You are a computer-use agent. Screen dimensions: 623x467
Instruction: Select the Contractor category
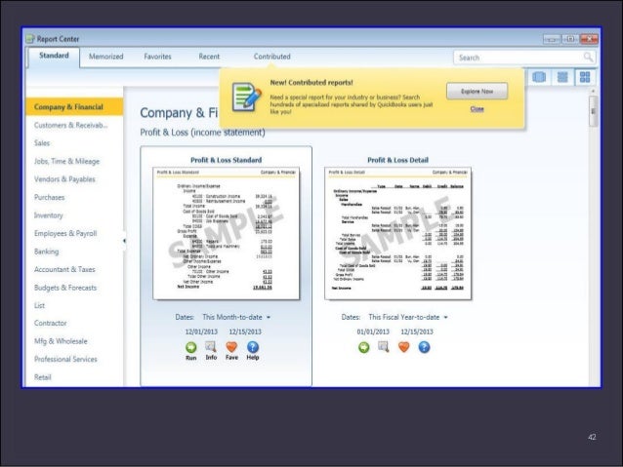[x=50, y=323]
